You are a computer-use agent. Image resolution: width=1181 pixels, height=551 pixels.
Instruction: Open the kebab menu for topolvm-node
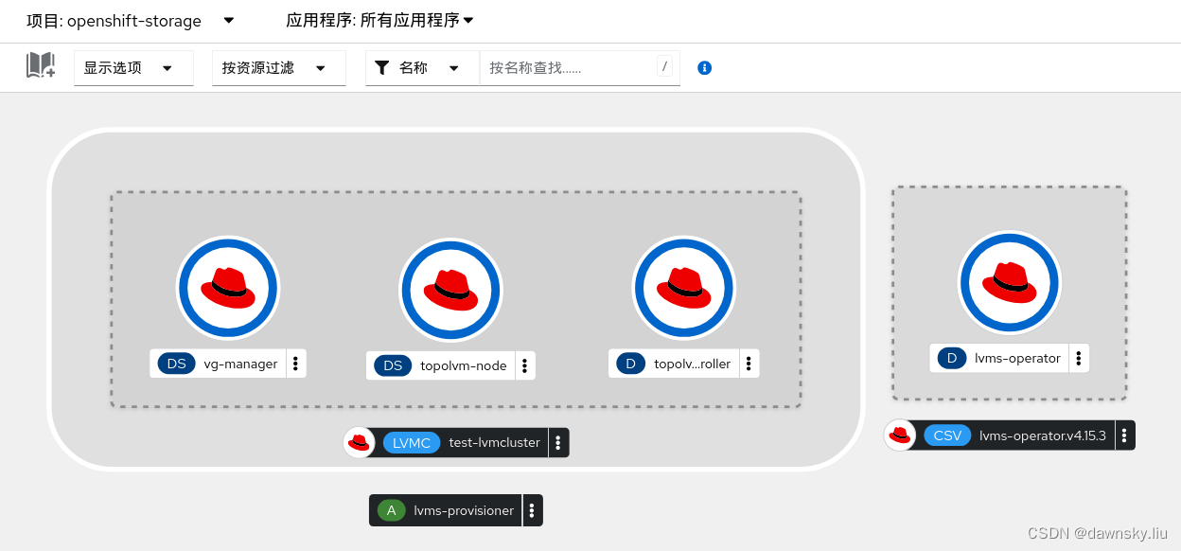pos(525,365)
